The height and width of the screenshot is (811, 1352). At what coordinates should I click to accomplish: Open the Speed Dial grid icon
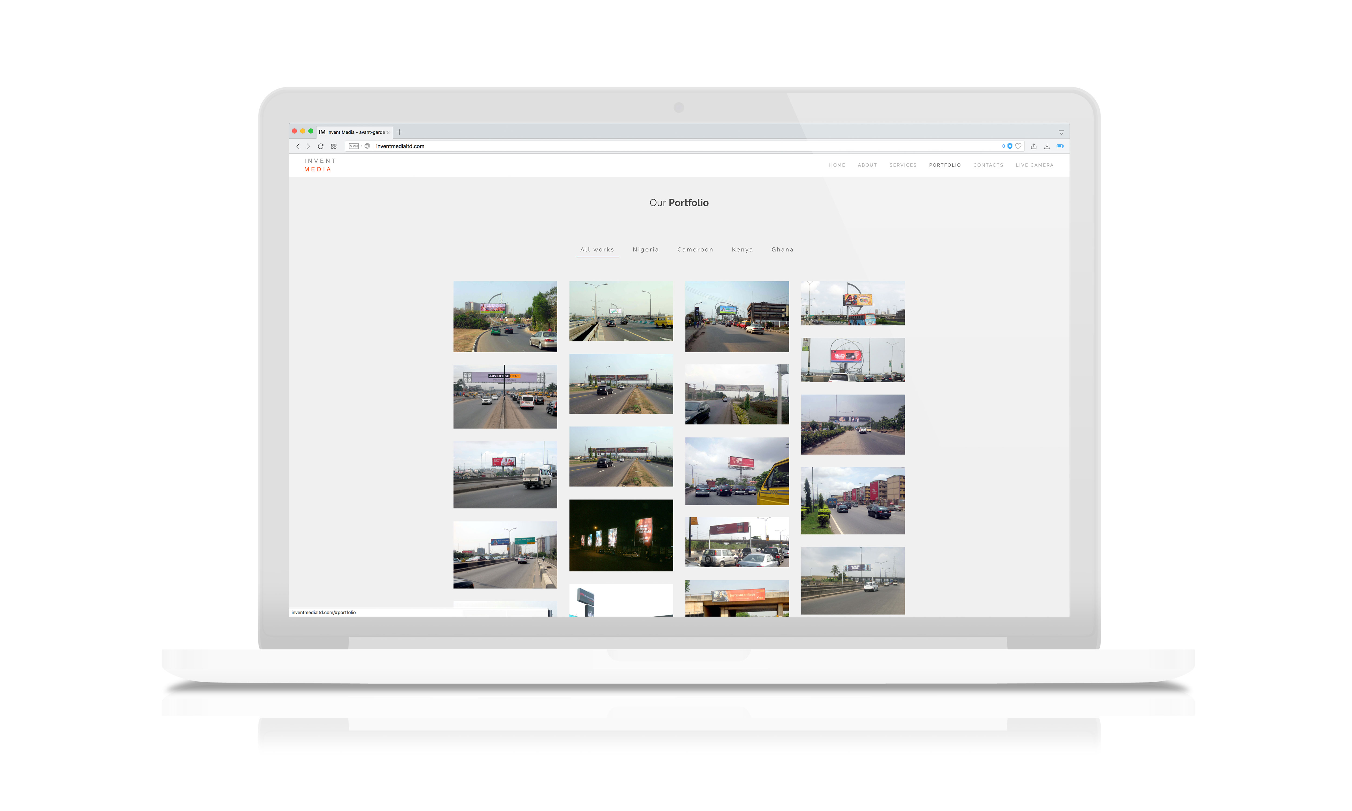334,147
